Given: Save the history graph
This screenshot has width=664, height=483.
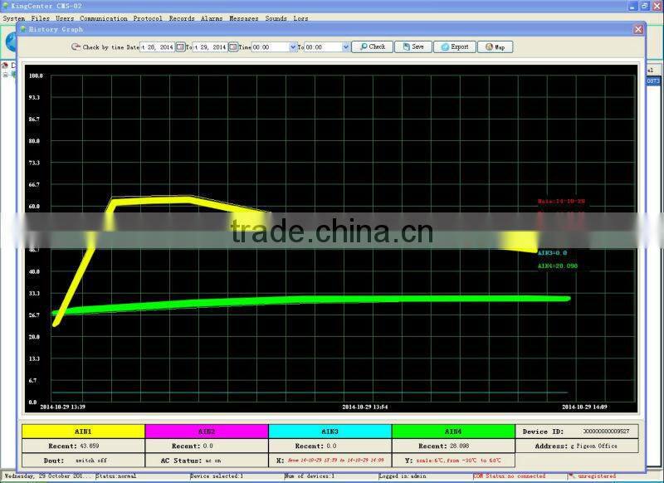Looking at the screenshot, I should 413,47.
